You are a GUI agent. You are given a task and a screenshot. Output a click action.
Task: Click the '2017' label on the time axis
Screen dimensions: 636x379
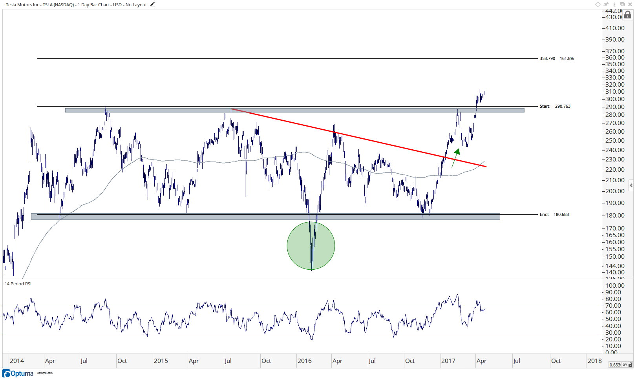click(x=448, y=361)
